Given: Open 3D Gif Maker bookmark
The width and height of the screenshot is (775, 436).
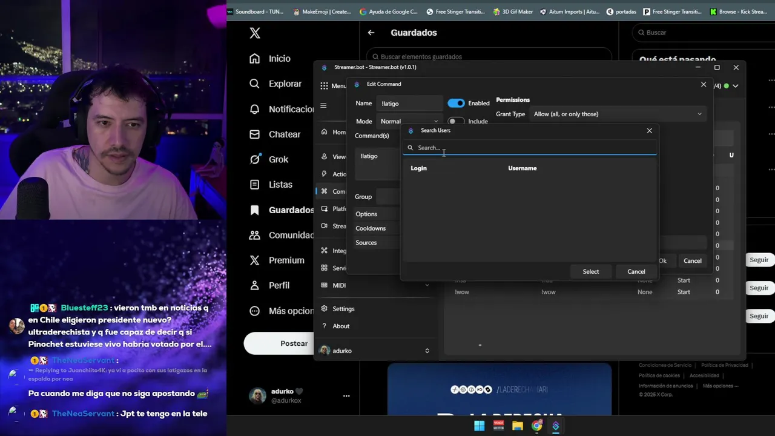Looking at the screenshot, I should click(512, 12).
